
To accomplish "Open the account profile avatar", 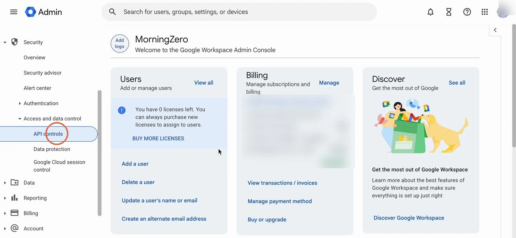I will point(503,12).
